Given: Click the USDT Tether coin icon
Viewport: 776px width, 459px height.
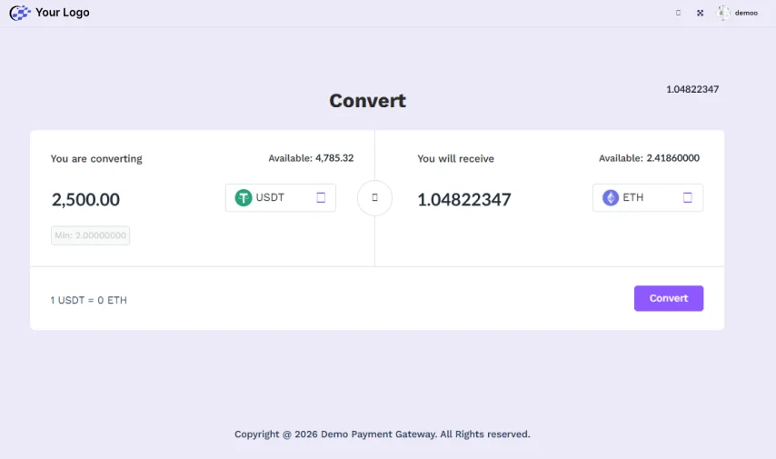Looking at the screenshot, I should 243,197.
